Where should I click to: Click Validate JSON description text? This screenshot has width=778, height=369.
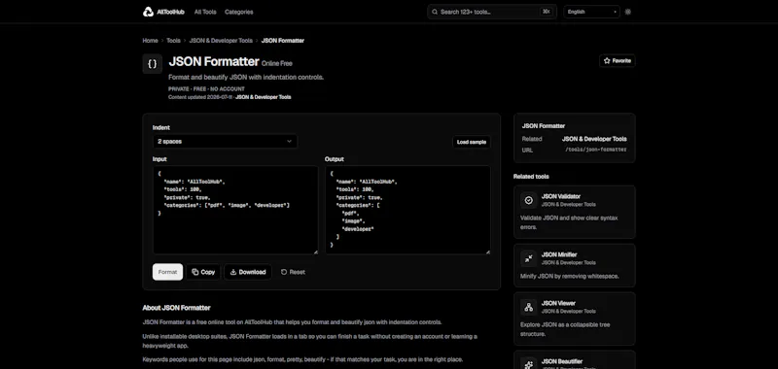(569, 222)
